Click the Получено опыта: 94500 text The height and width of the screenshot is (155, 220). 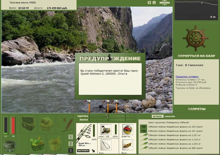coord(23,2)
